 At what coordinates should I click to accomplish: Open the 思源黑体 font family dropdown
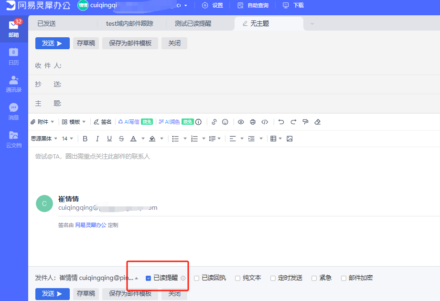pyautogui.click(x=44, y=139)
